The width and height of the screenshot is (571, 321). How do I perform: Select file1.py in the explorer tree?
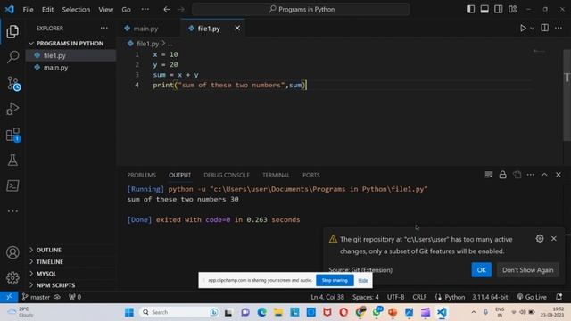click(71, 55)
